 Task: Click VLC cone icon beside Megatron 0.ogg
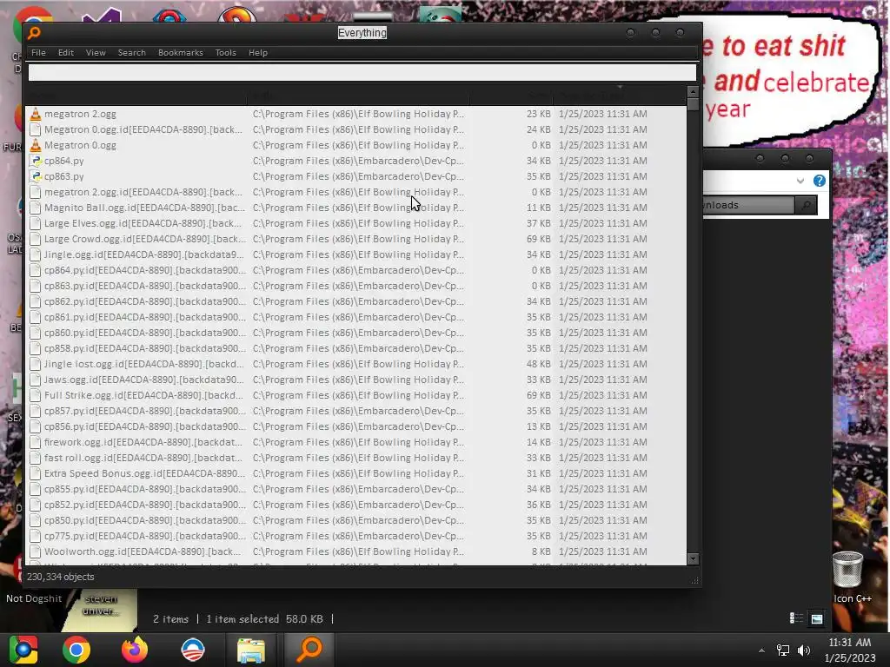click(35, 145)
